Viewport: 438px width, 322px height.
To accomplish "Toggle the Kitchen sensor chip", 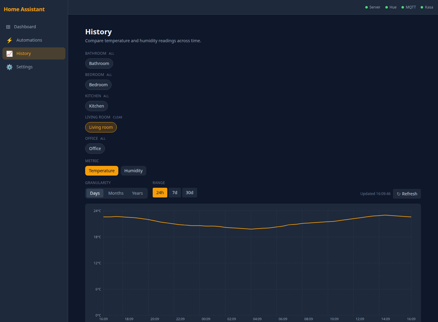I will pyautogui.click(x=96, y=106).
